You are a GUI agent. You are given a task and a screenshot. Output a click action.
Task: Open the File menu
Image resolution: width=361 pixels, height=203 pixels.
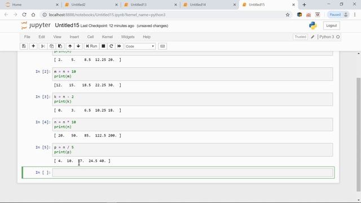click(27, 37)
